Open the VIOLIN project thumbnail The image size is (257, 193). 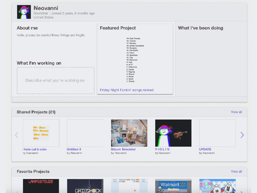point(173,133)
